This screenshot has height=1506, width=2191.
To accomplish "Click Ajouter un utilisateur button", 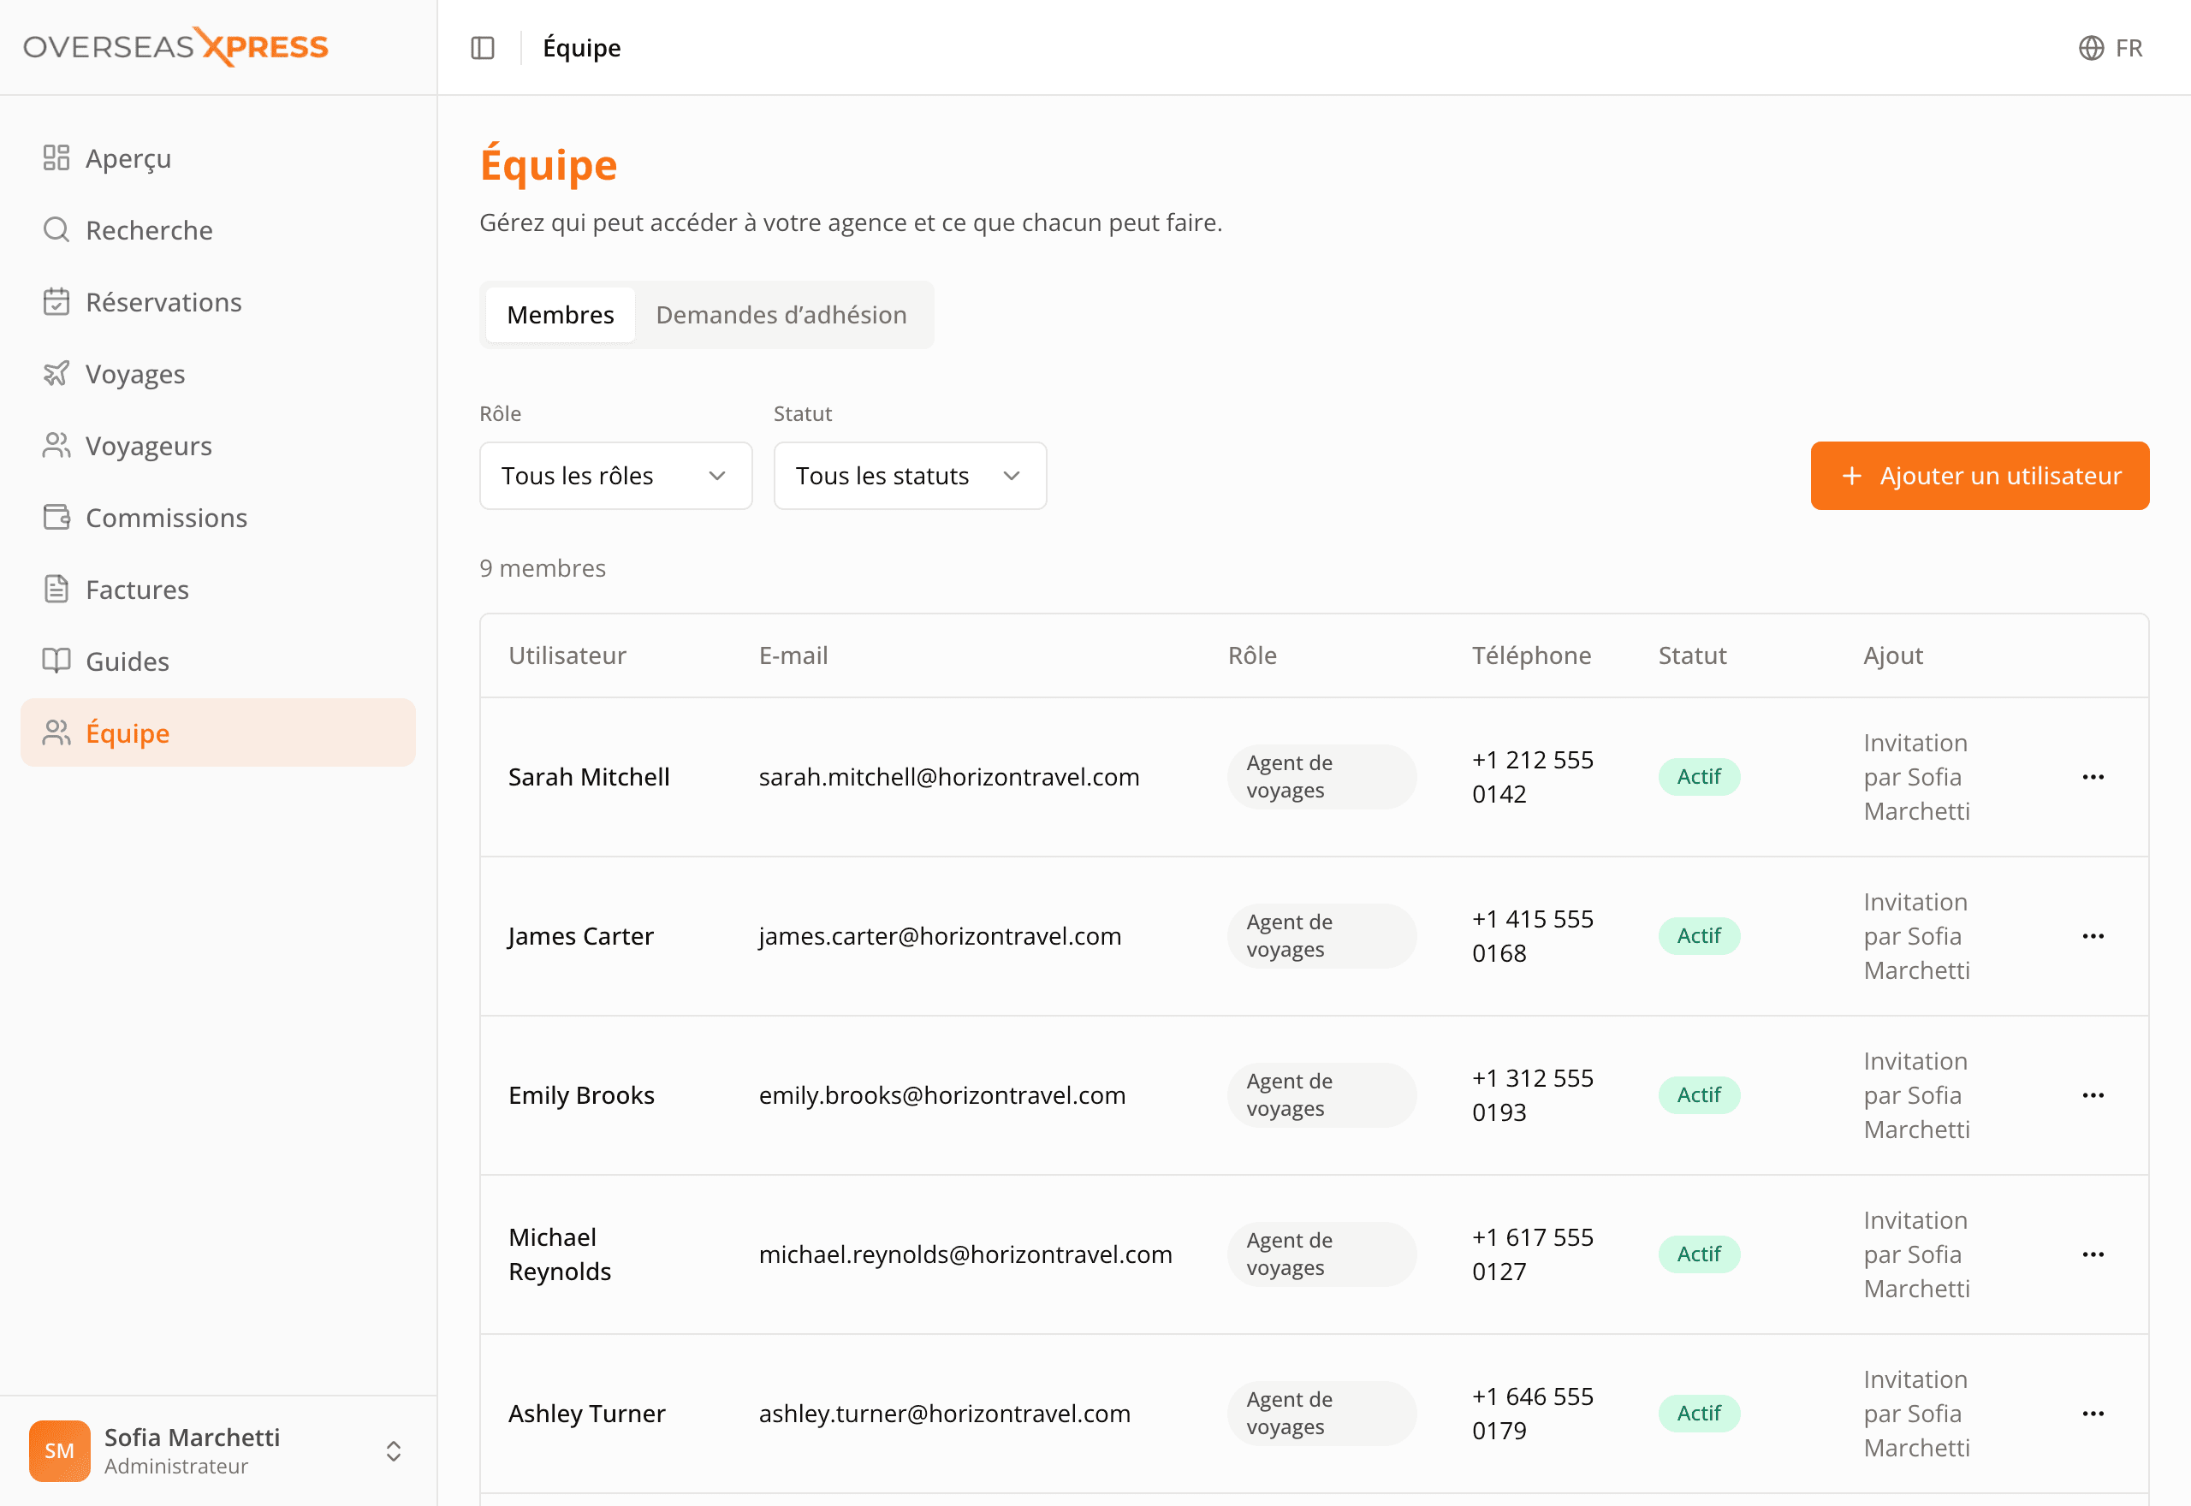I will (1980, 476).
